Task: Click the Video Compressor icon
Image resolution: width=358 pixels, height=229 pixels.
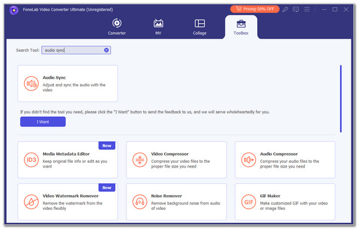Action: pyautogui.click(x=140, y=160)
